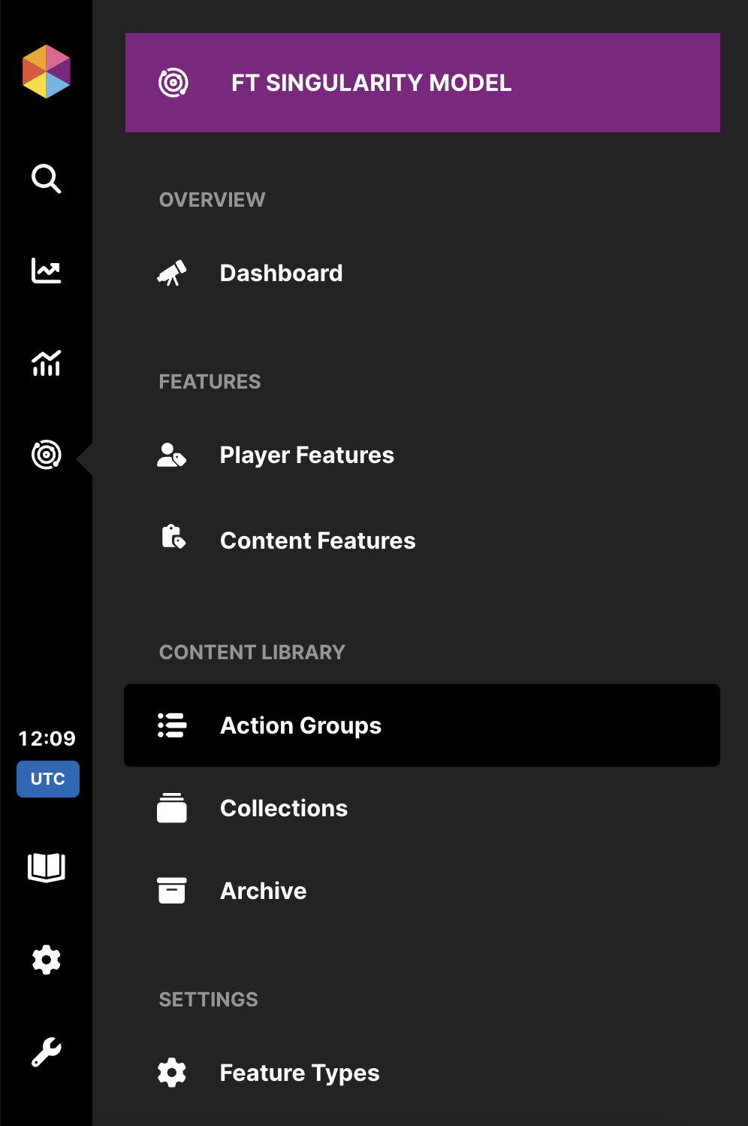Image resolution: width=748 pixels, height=1126 pixels.
Task: Click the telescope icon beside Dashboard
Action: coord(172,273)
